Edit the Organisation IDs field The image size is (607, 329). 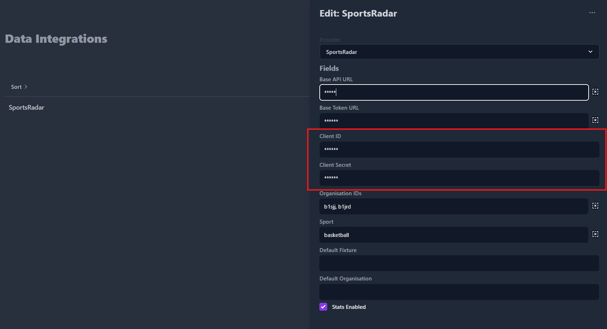click(454, 206)
